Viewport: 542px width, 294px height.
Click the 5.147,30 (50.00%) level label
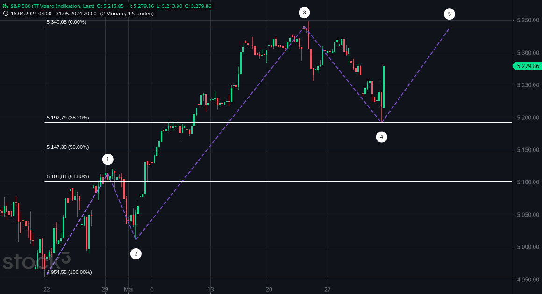tap(67, 147)
